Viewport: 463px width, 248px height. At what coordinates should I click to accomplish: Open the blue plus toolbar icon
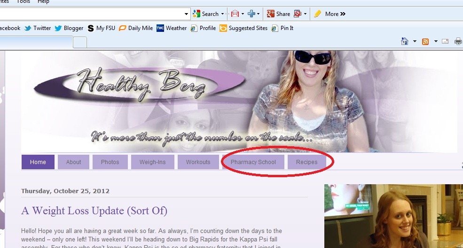click(251, 14)
